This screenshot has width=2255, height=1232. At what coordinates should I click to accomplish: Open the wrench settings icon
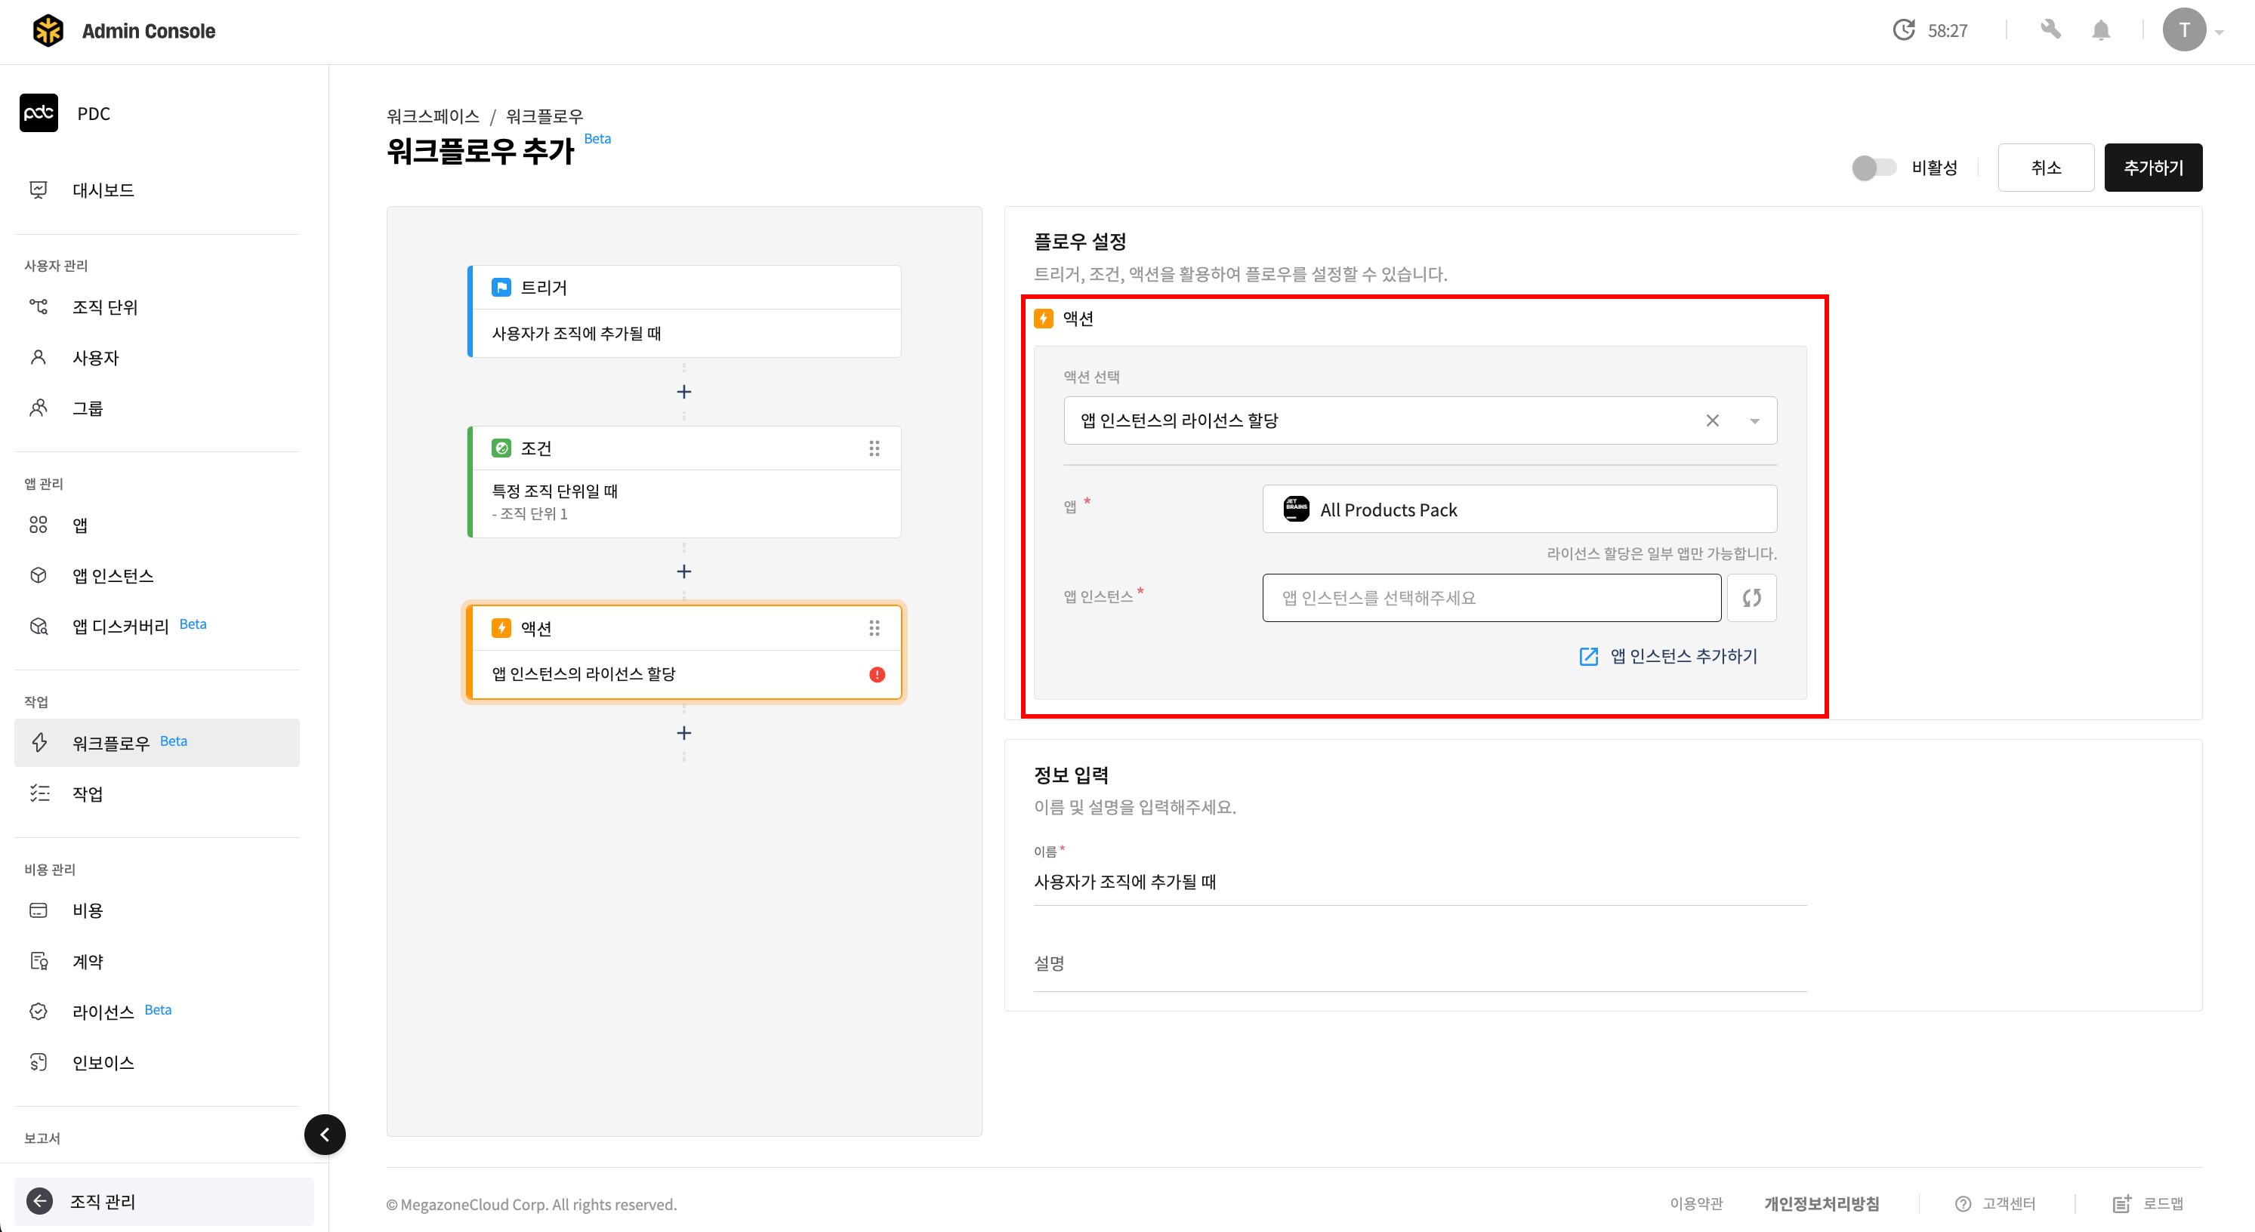click(2050, 31)
